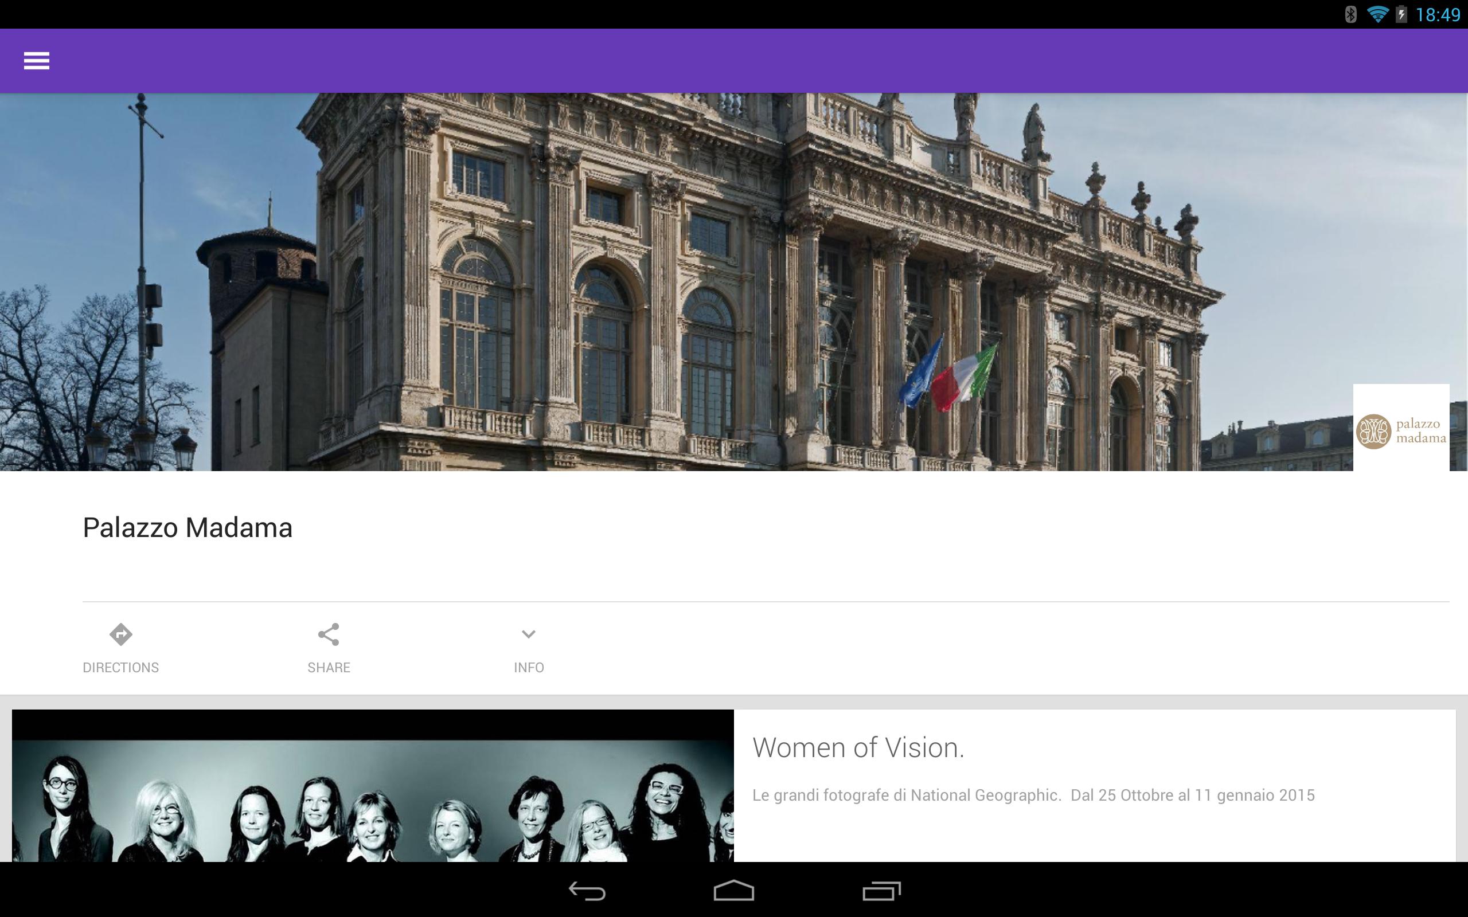Tap the battery charging status icon
The width and height of the screenshot is (1468, 917).
[x=1401, y=14]
